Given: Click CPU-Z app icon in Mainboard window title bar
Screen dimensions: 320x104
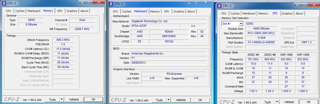Looking at the screenshot, I should click(111, 4).
